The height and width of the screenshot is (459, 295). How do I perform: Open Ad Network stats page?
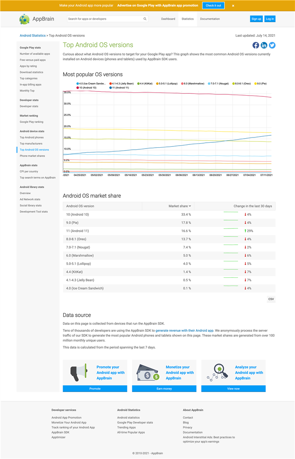pos(30,199)
